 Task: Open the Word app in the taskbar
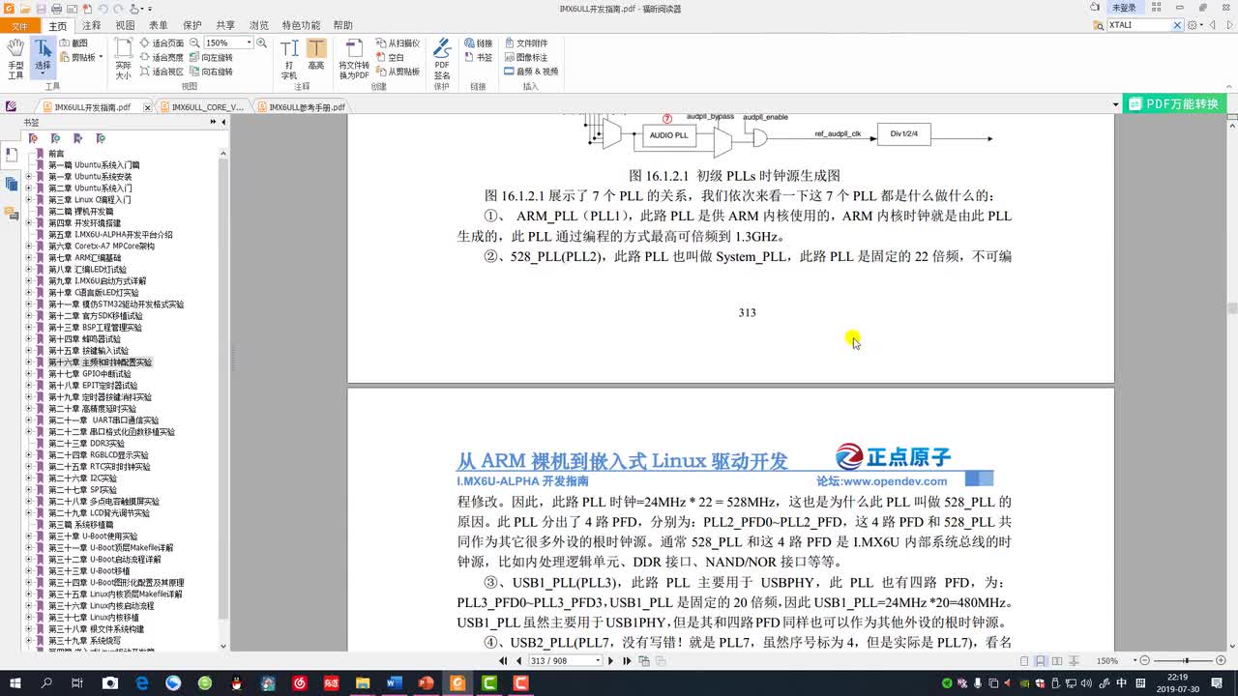tap(394, 682)
